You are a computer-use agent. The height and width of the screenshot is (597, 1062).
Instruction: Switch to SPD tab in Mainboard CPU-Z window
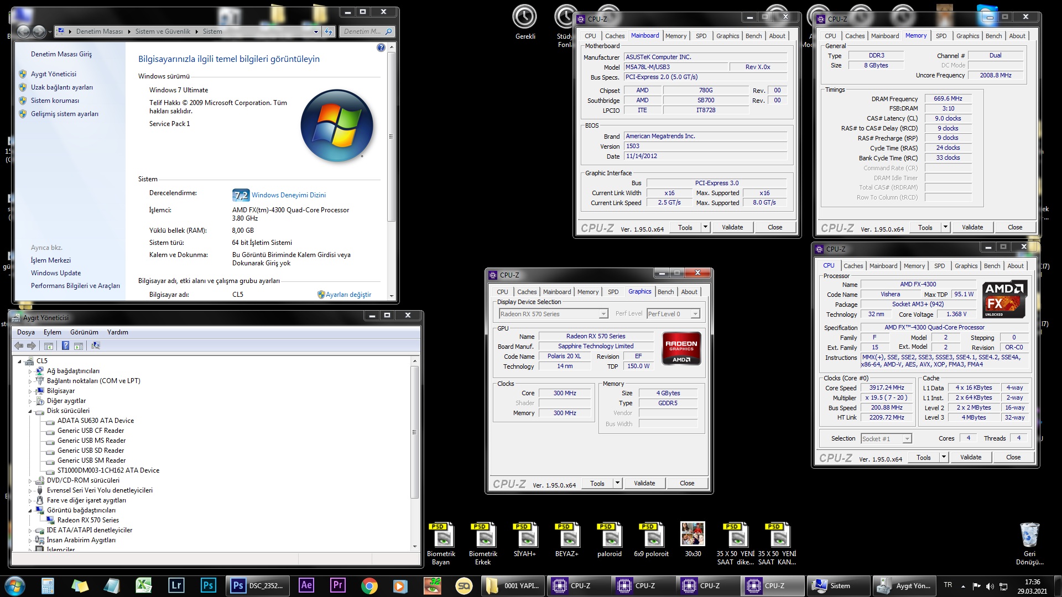701,36
